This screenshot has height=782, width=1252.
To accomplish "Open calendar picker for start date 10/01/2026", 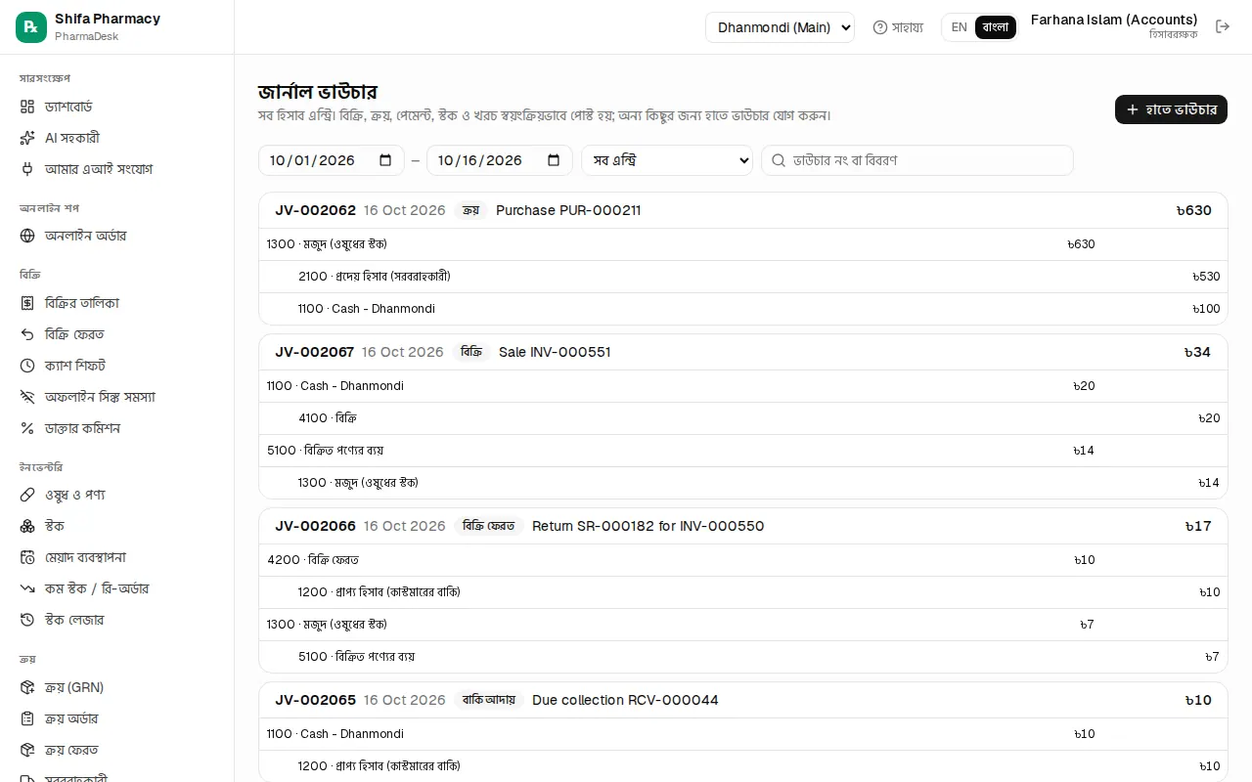I will coord(385,160).
